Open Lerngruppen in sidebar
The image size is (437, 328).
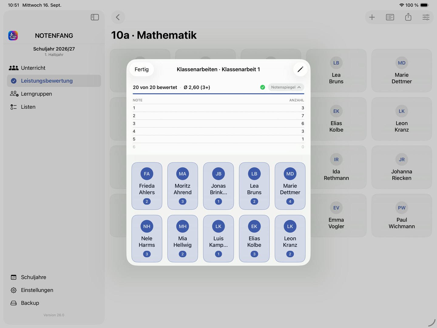pyautogui.click(x=54, y=94)
